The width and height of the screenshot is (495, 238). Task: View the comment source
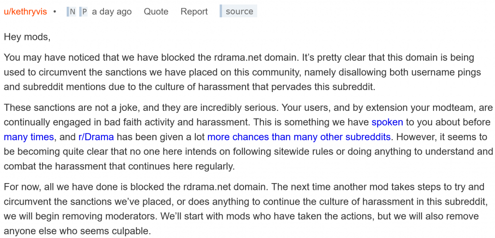(x=239, y=12)
